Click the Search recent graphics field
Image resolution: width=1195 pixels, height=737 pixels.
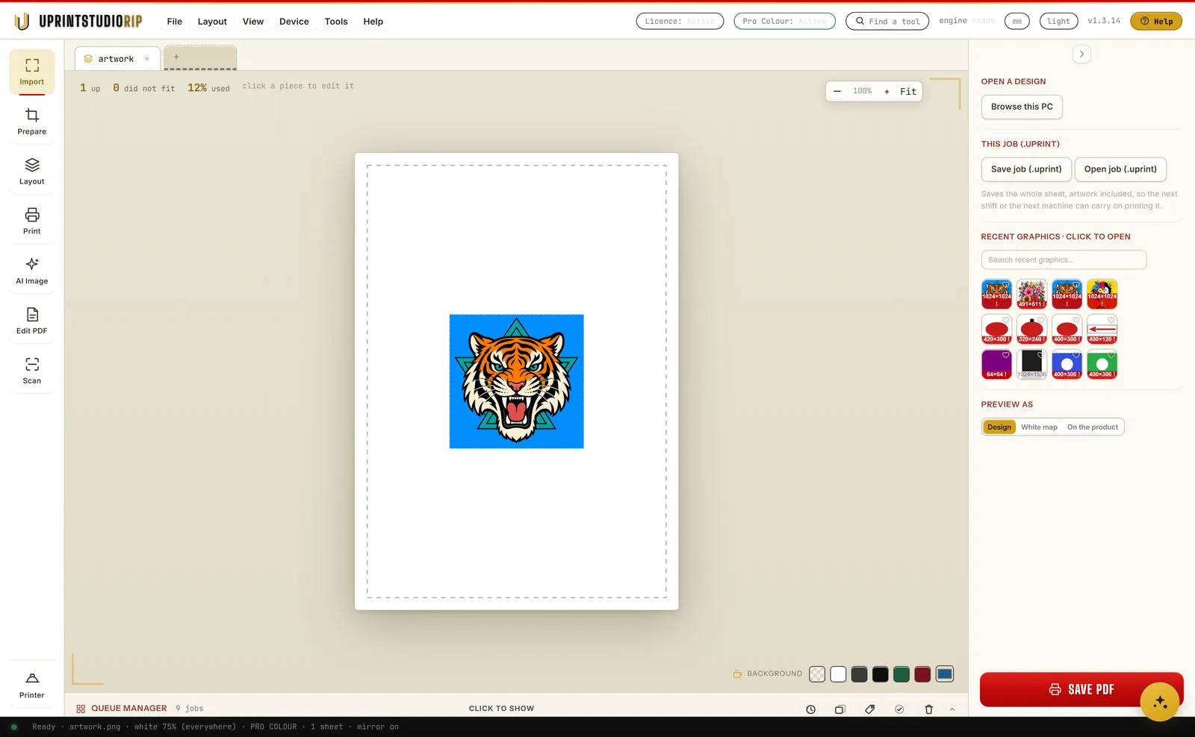click(1064, 260)
